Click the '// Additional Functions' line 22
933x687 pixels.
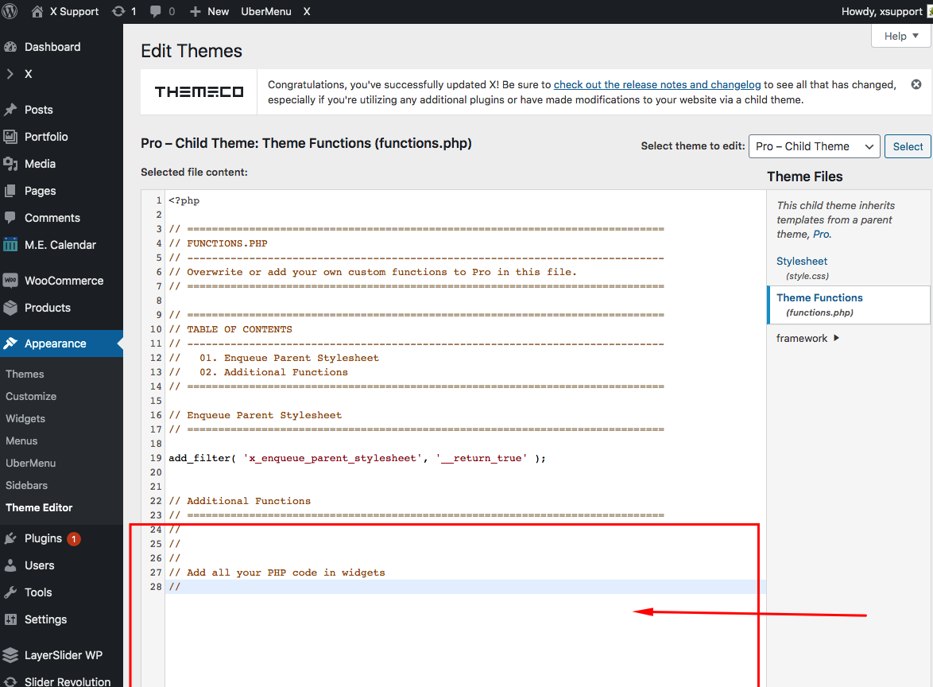pos(239,501)
